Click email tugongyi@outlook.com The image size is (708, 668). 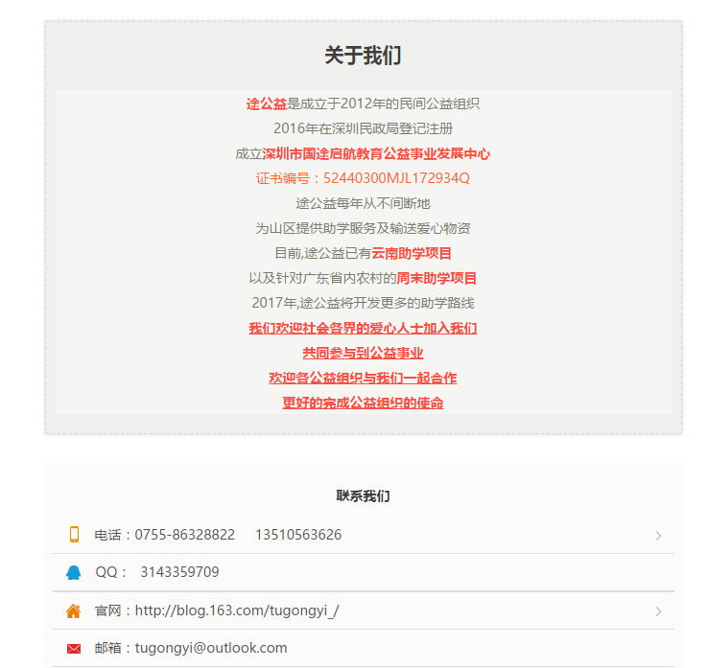[211, 648]
